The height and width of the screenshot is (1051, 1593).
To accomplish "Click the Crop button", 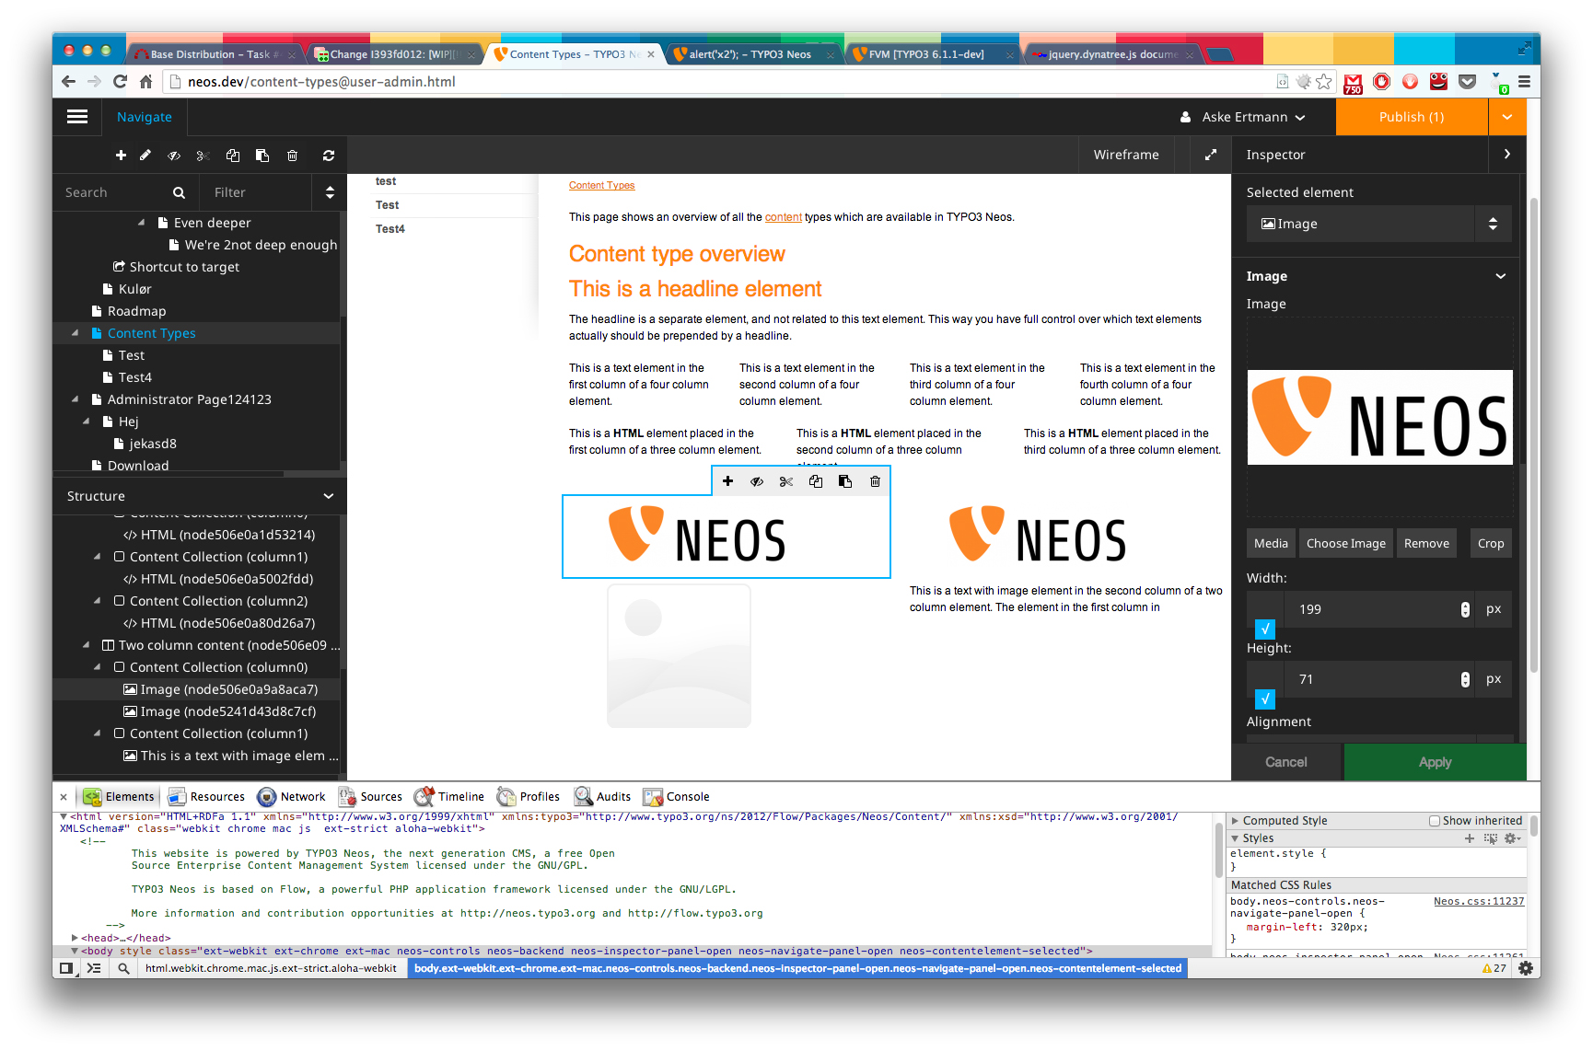I will 1491,543.
